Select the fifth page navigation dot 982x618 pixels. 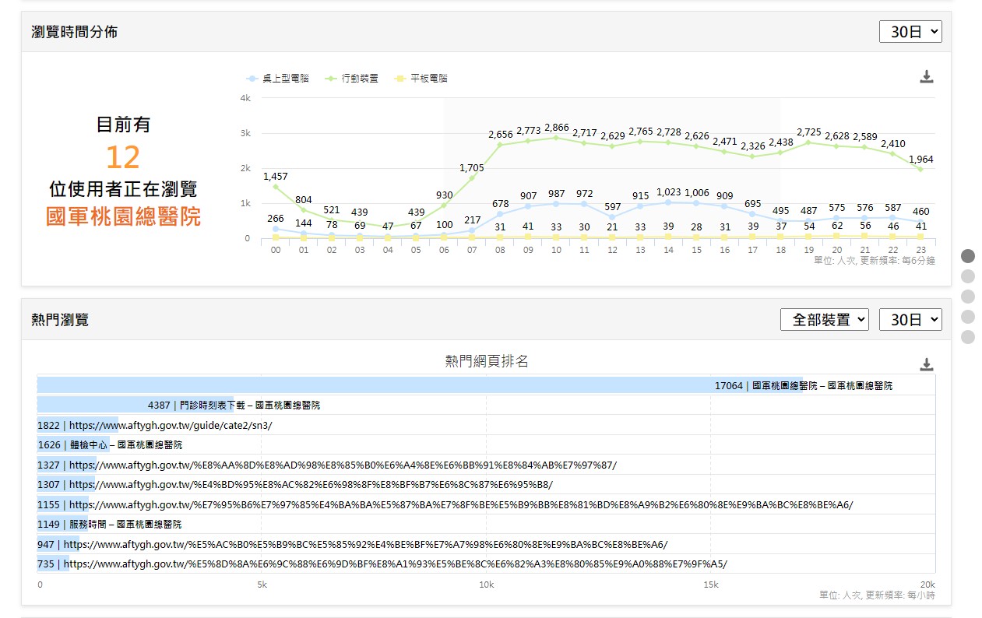(968, 337)
